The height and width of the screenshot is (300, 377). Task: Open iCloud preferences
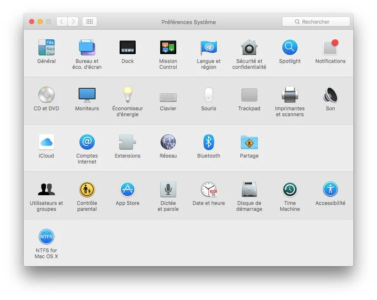46,142
